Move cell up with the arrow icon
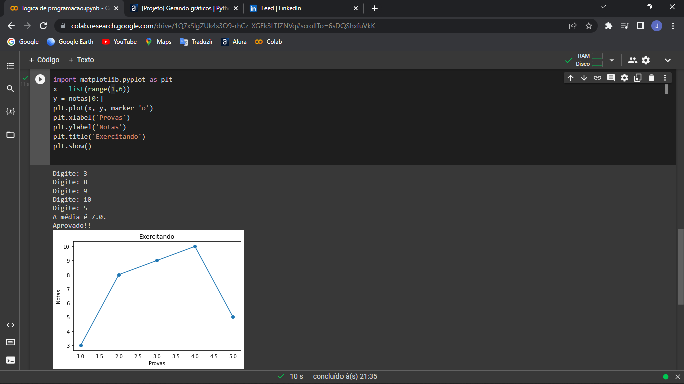Image resolution: width=684 pixels, height=384 pixels. click(570, 78)
